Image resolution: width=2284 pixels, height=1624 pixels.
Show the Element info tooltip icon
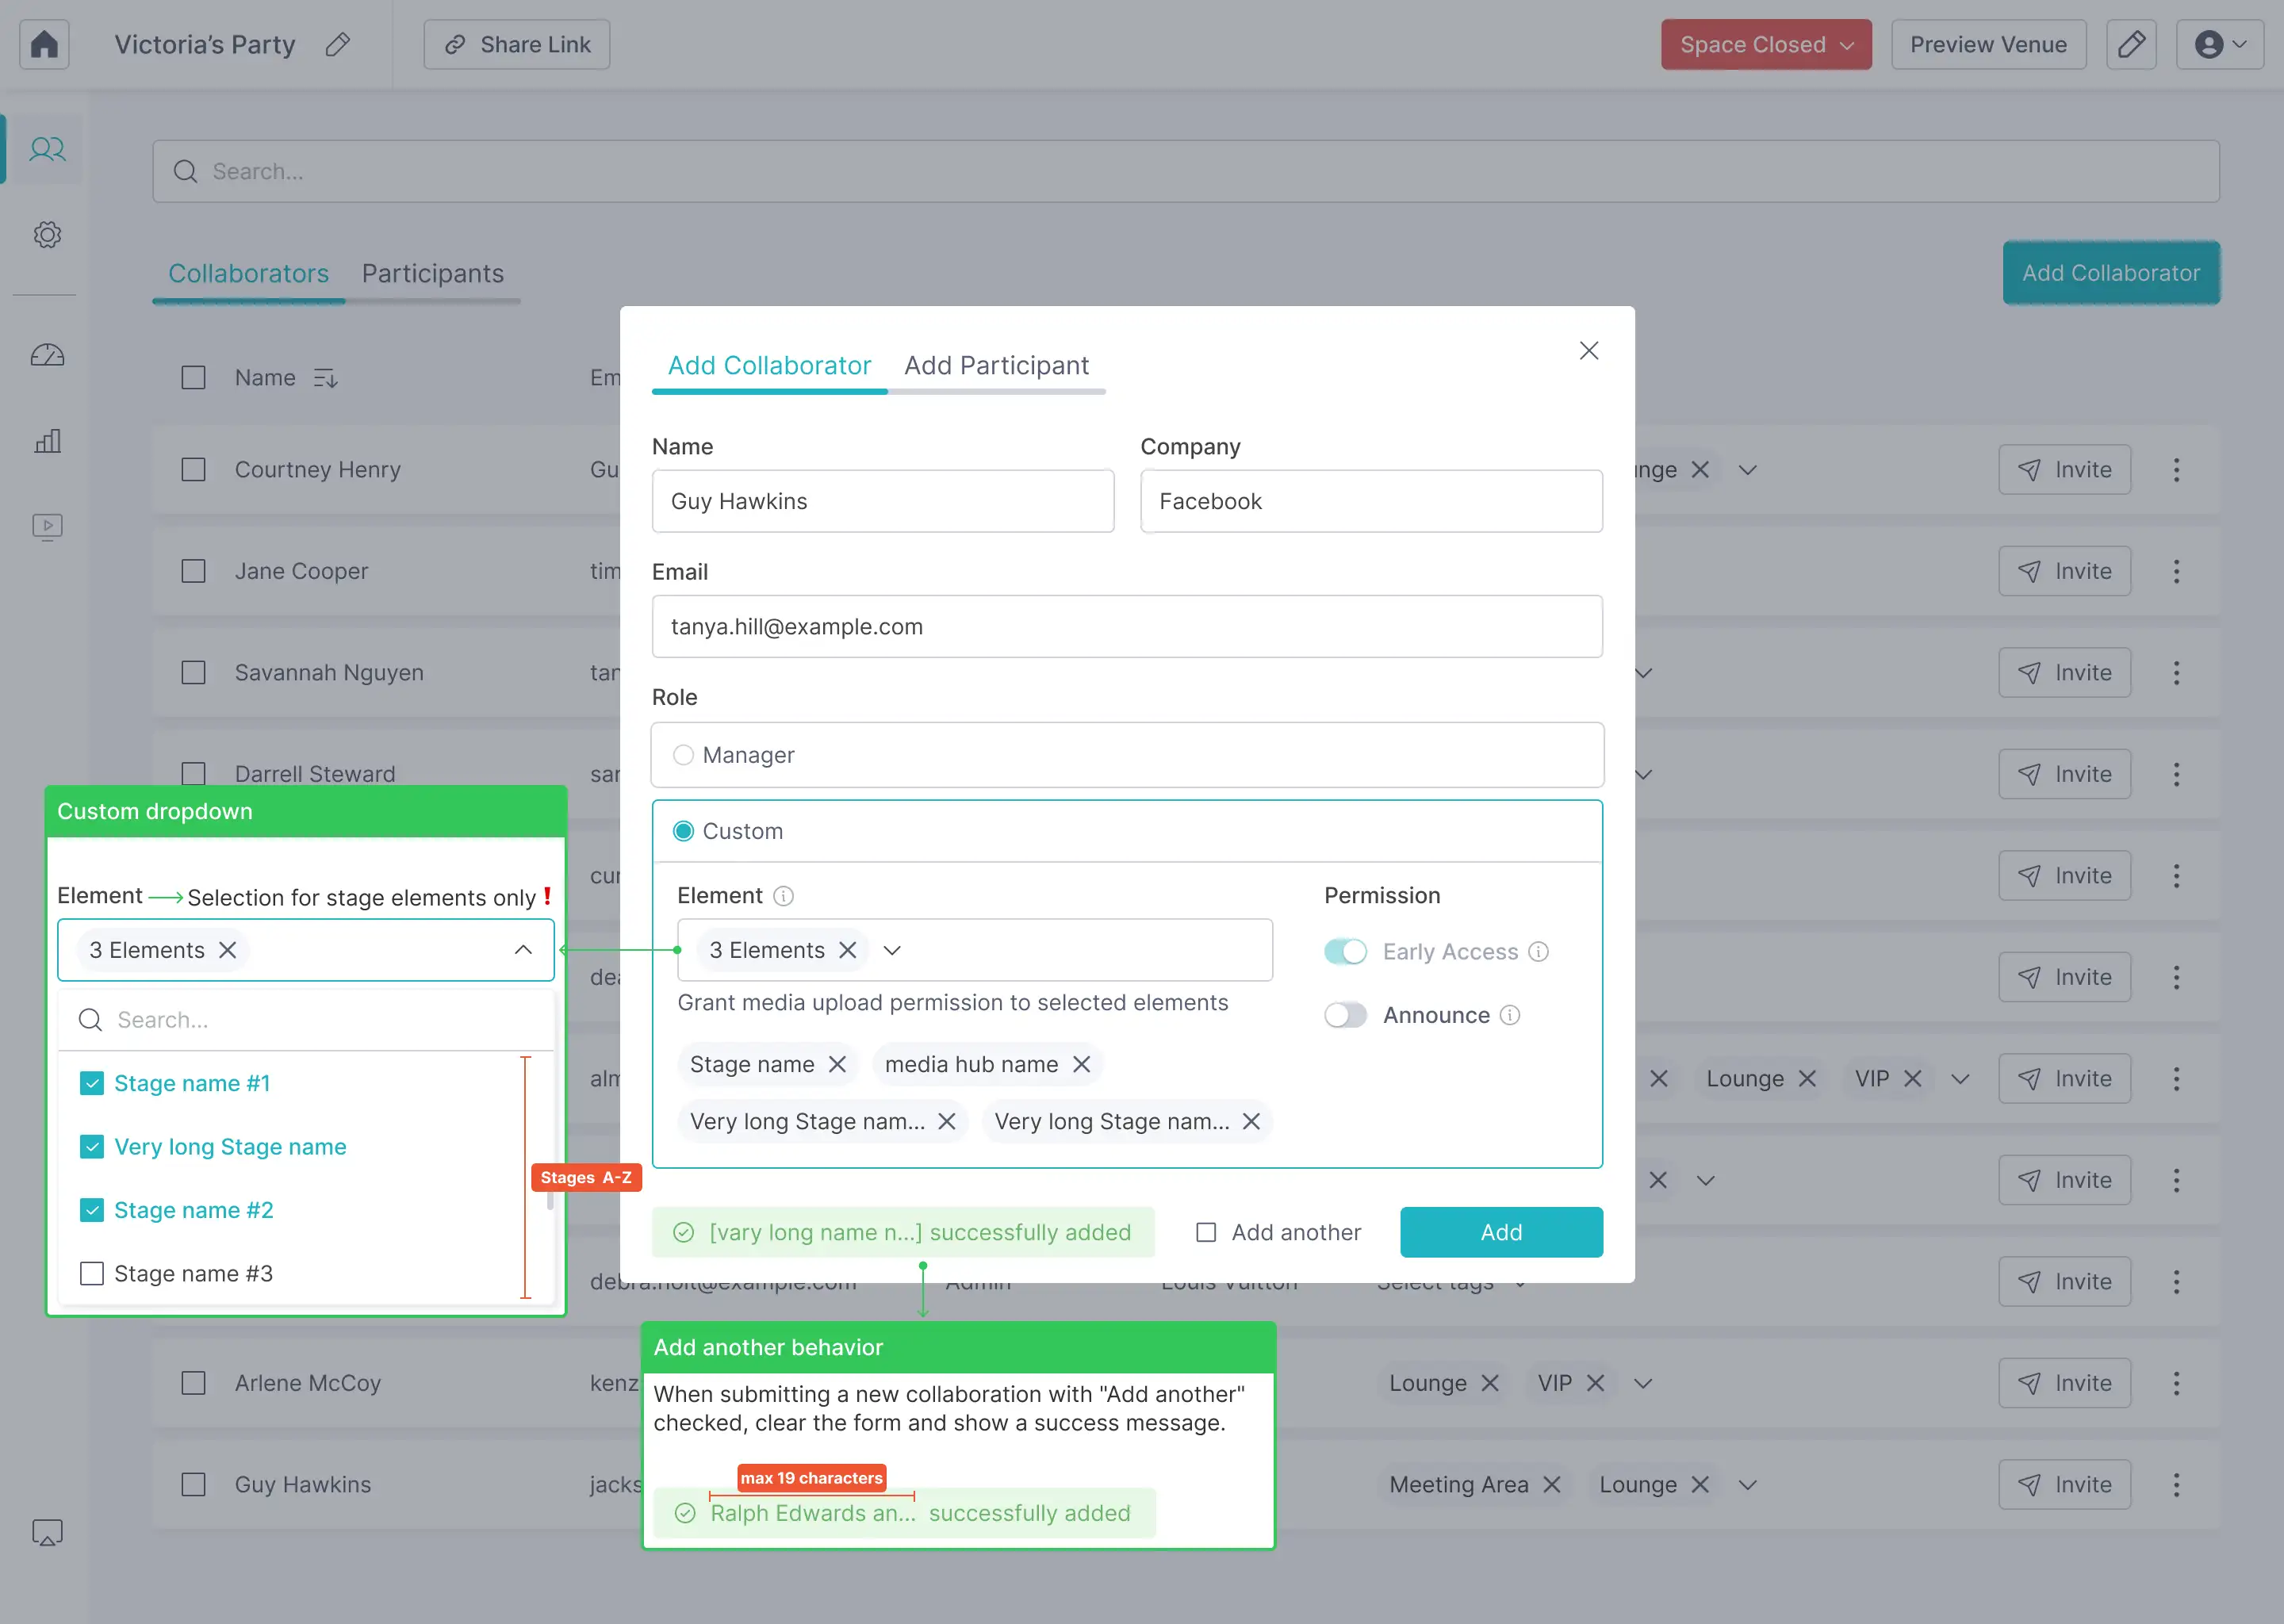click(x=784, y=896)
